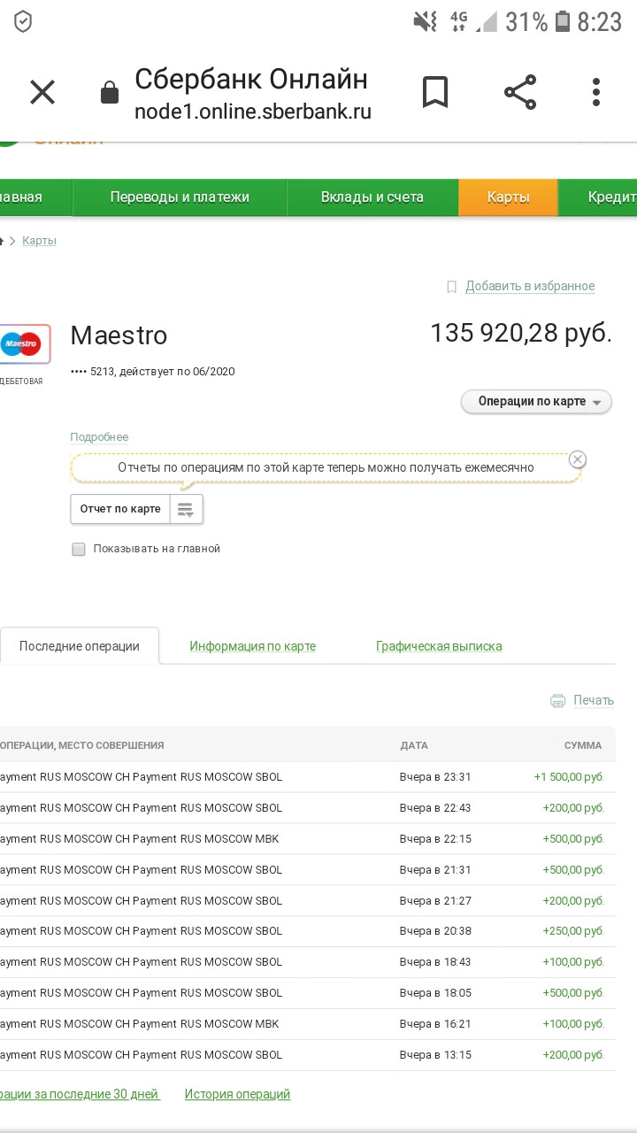Dismiss the monthly reports hint bubble
This screenshot has height=1133, width=637.
[x=578, y=459]
